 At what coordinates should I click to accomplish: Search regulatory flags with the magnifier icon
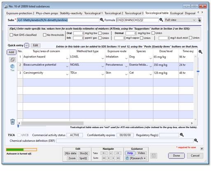pyautogui.click(x=182, y=135)
